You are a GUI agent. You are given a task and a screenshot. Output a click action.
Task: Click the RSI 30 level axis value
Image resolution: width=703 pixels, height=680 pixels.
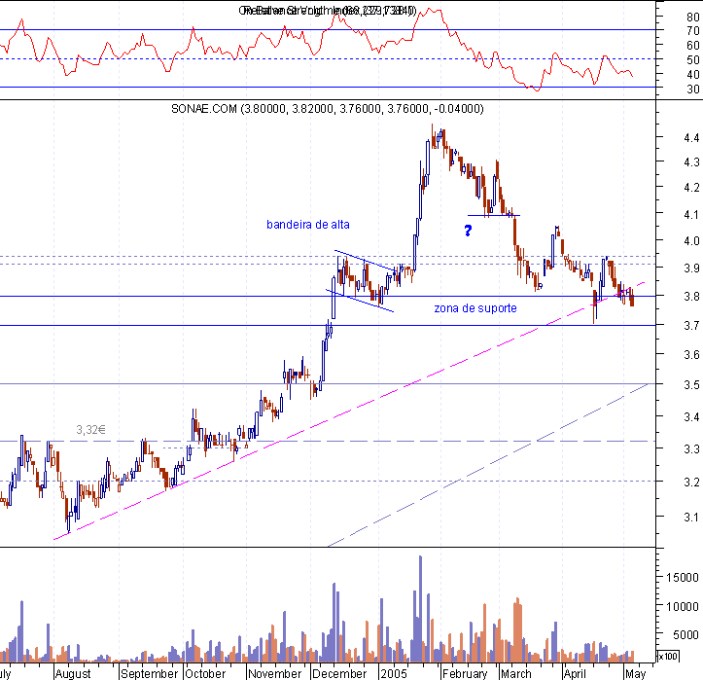(x=693, y=89)
